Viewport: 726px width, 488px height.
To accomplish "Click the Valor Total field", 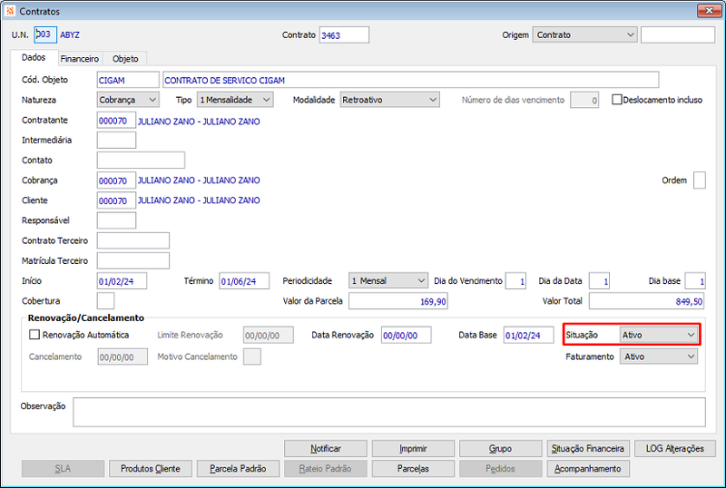I will (646, 301).
